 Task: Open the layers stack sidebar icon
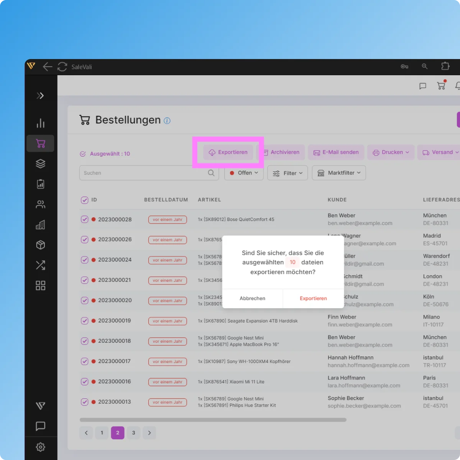(40, 164)
